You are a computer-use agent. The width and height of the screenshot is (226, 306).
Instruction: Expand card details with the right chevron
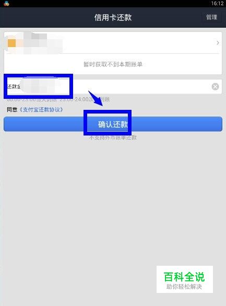(x=218, y=43)
